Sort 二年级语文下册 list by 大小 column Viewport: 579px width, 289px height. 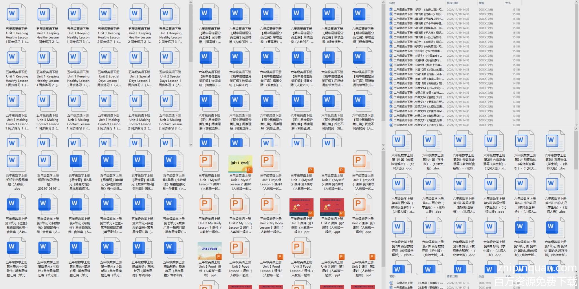click(508, 3)
